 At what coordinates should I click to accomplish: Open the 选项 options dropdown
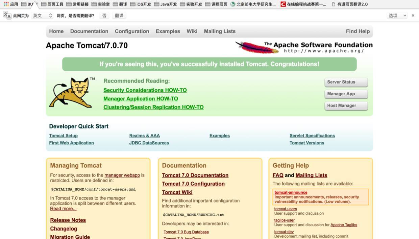click(397, 16)
